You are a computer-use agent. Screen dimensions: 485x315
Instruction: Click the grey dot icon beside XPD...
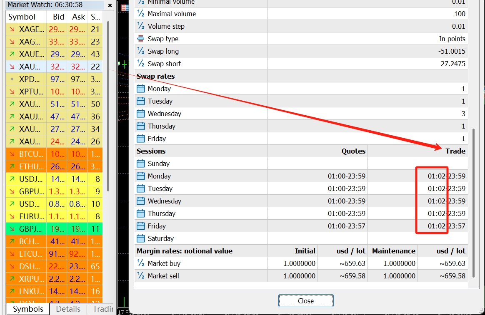pyautogui.click(x=12, y=79)
